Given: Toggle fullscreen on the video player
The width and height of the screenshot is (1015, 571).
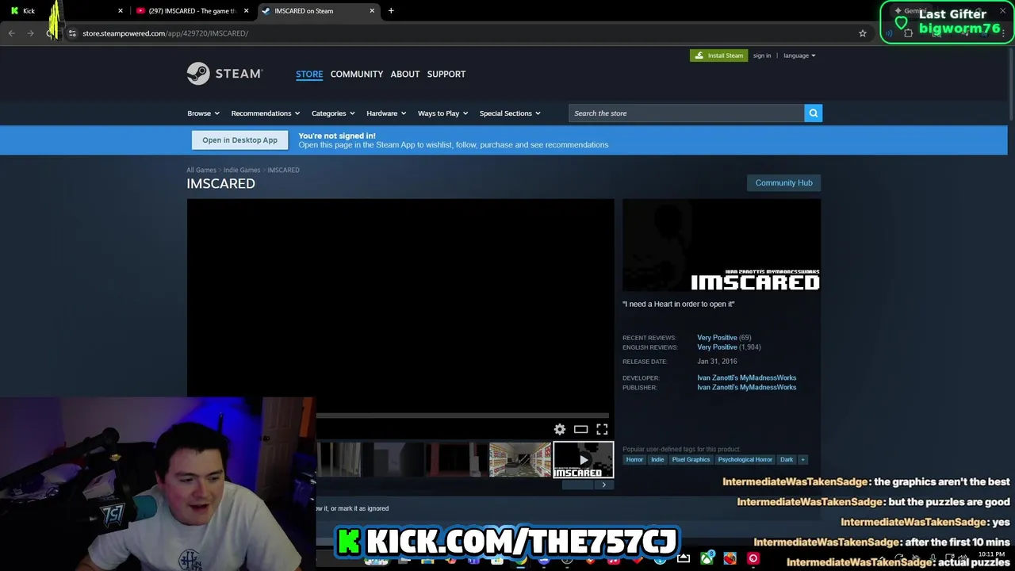Looking at the screenshot, I should point(602,429).
